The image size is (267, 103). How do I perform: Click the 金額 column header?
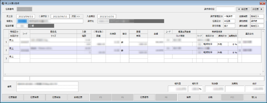[156, 34]
